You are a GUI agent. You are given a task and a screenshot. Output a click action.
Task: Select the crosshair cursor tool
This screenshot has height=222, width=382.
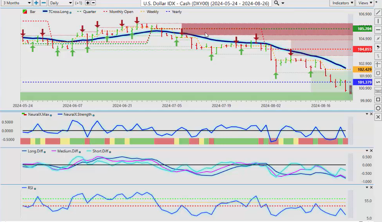pos(378,64)
